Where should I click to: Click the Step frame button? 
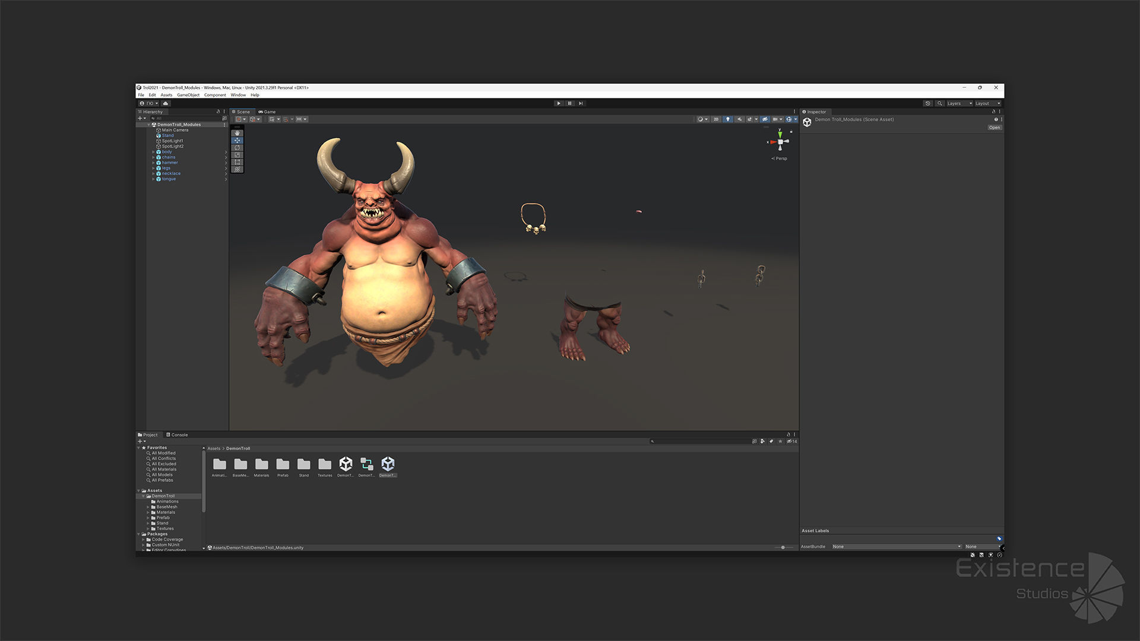581,103
